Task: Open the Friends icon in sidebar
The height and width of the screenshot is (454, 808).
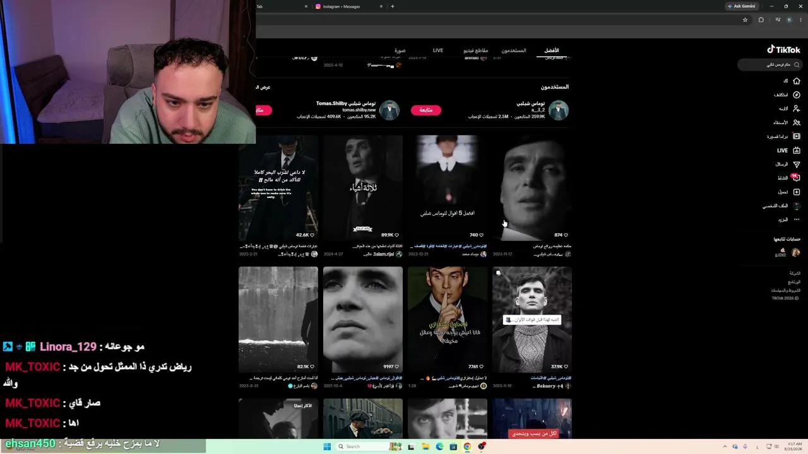Action: tap(796, 122)
